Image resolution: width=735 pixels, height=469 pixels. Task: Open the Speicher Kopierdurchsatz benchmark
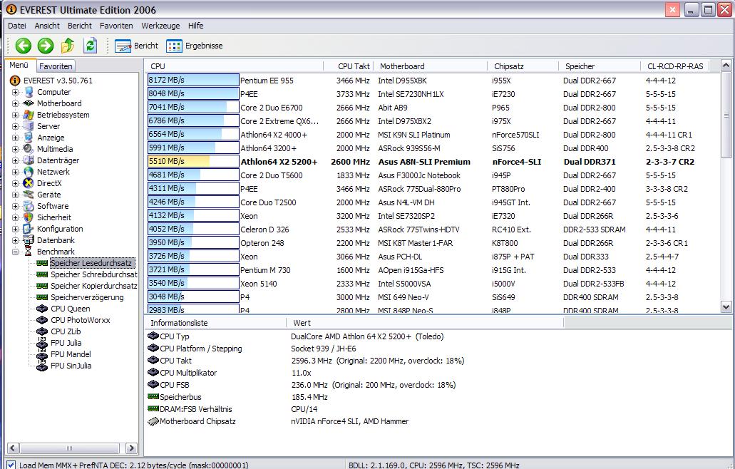coord(94,286)
